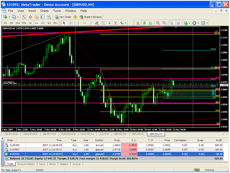Select the Crosshair tool
230x173 pixels.
pos(70,23)
